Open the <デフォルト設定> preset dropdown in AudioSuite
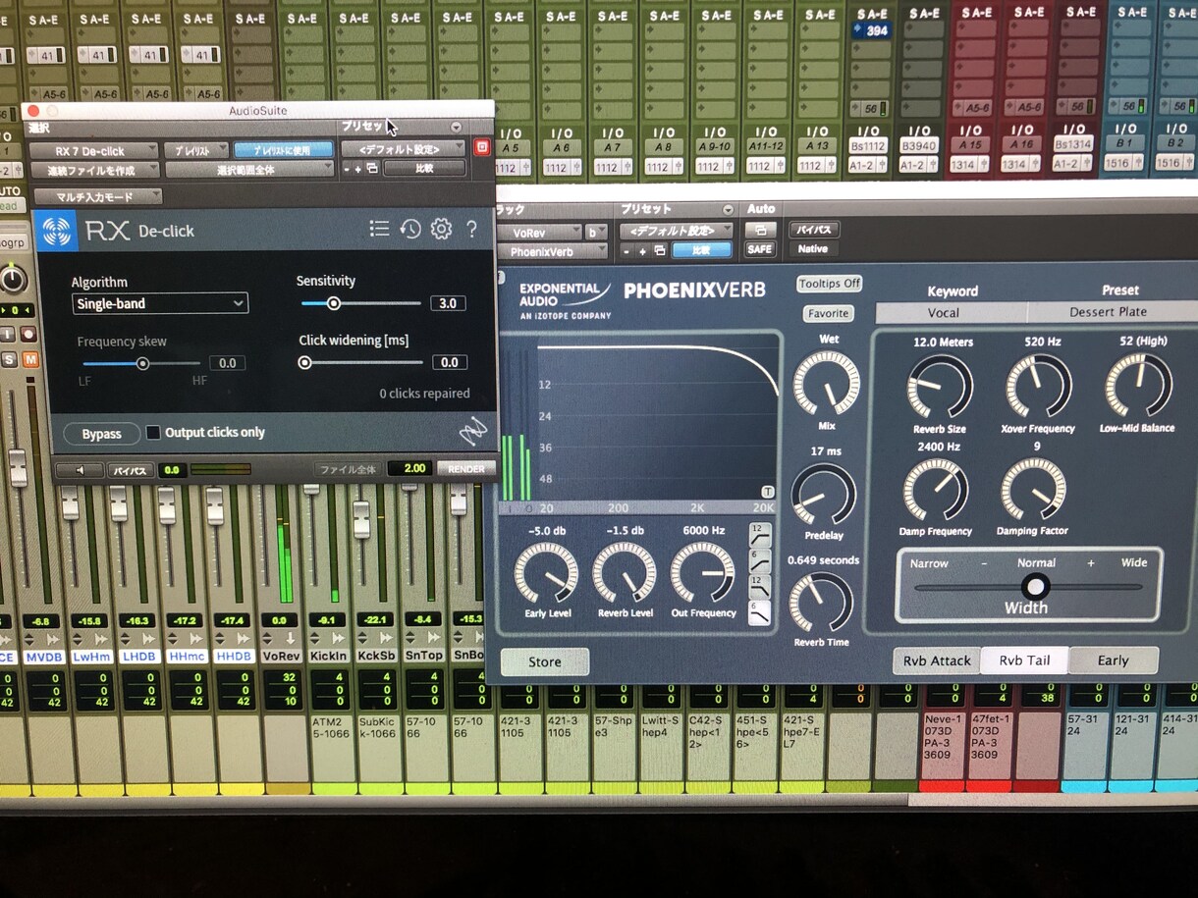 405,148
